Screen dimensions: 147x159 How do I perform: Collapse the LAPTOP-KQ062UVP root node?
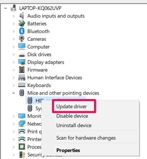5,8
